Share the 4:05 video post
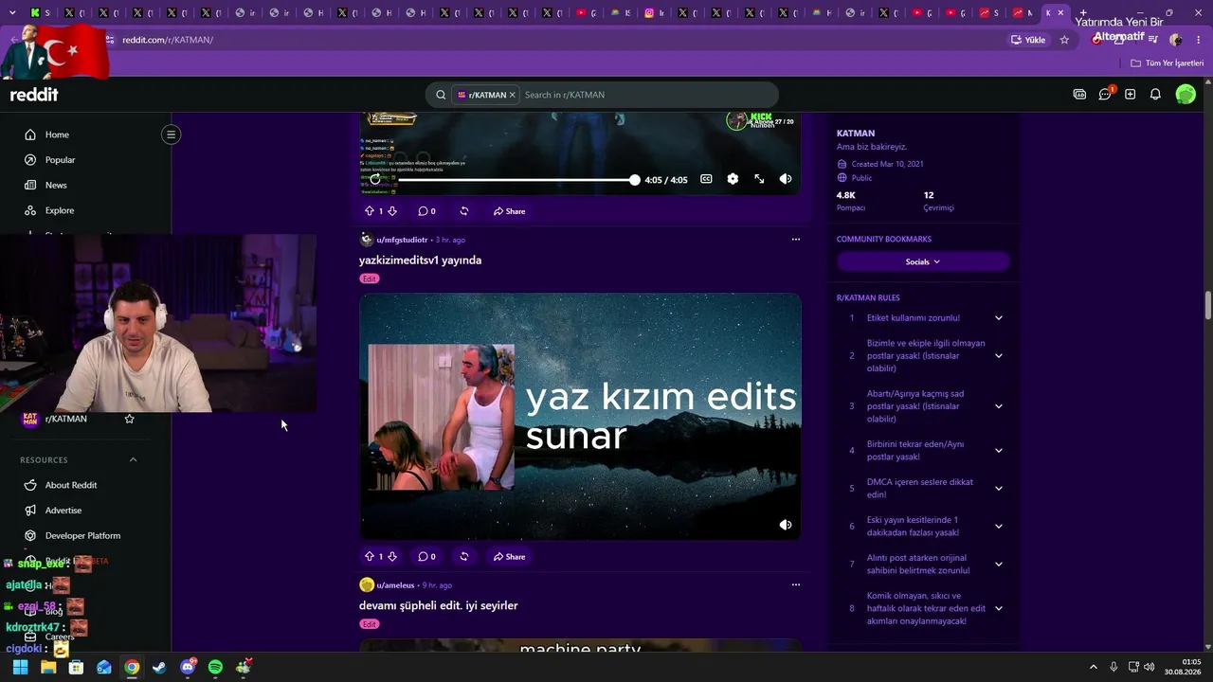Screen dimensions: 1213x682 point(509,211)
